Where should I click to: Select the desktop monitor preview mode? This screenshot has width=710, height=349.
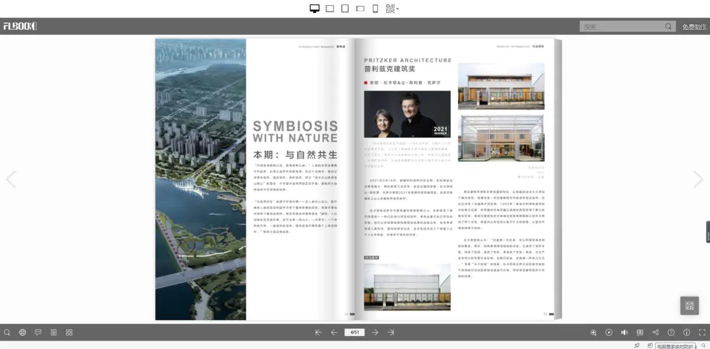tap(315, 8)
